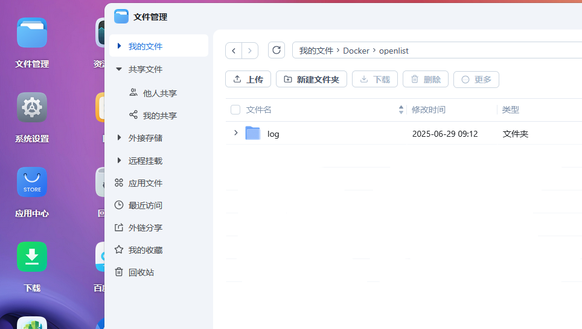
Task: Expand the 远程挂载 tree section
Action: 119,161
